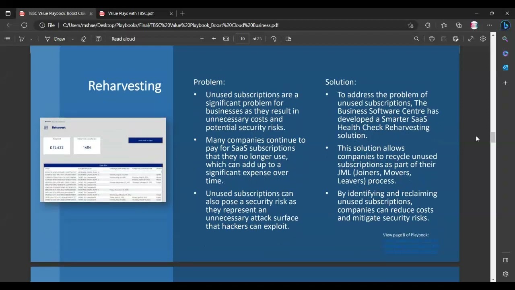Open the Microsoft 365 sidebar app

pos(505,54)
